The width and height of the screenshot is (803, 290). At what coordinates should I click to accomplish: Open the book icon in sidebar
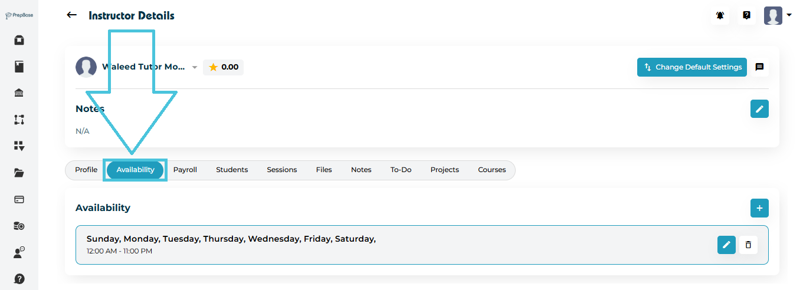pos(19,67)
